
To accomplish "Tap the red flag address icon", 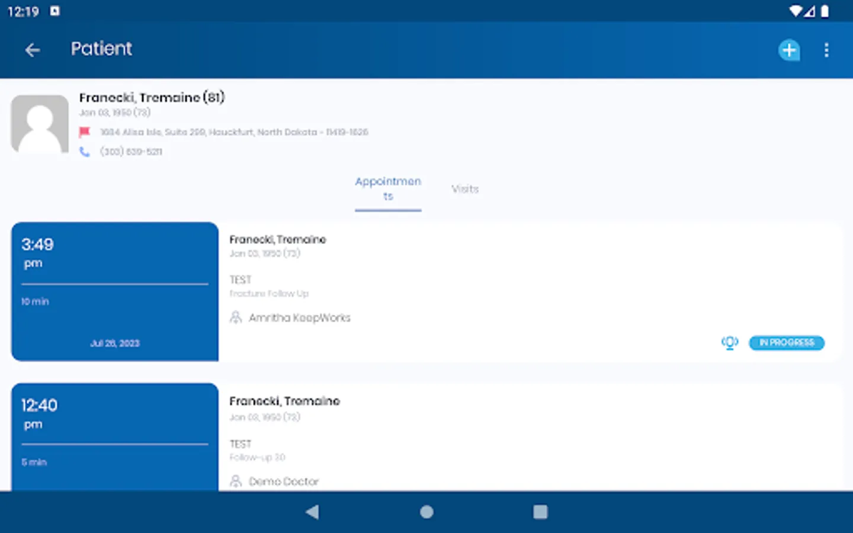I will tap(85, 132).
